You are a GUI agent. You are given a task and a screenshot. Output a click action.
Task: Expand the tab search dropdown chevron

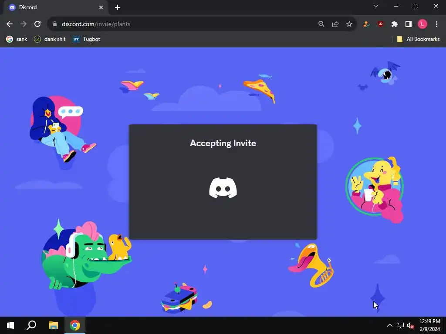point(376,6)
